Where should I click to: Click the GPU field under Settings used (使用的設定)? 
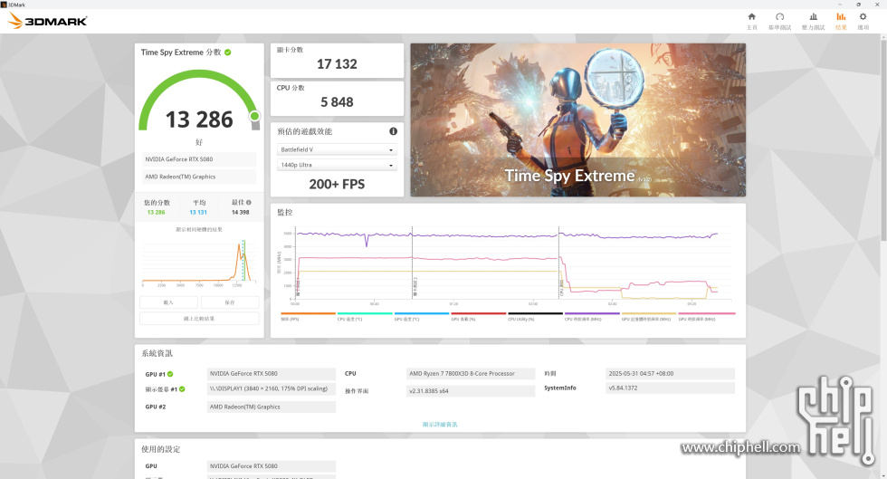(x=272, y=466)
